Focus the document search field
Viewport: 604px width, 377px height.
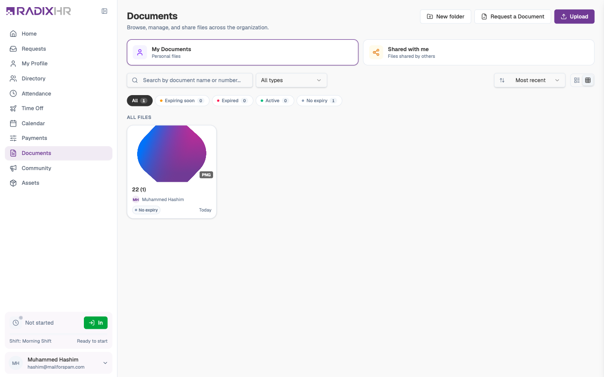tap(190, 80)
